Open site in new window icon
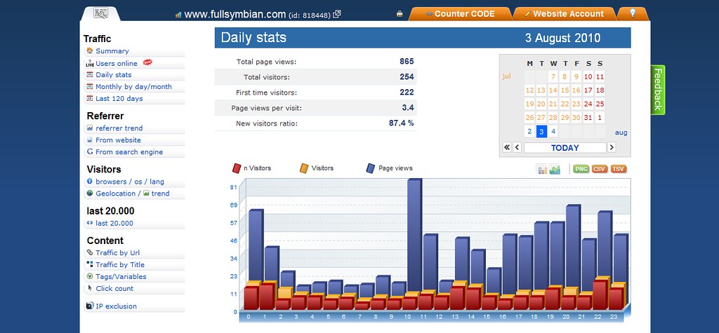 click(x=337, y=14)
